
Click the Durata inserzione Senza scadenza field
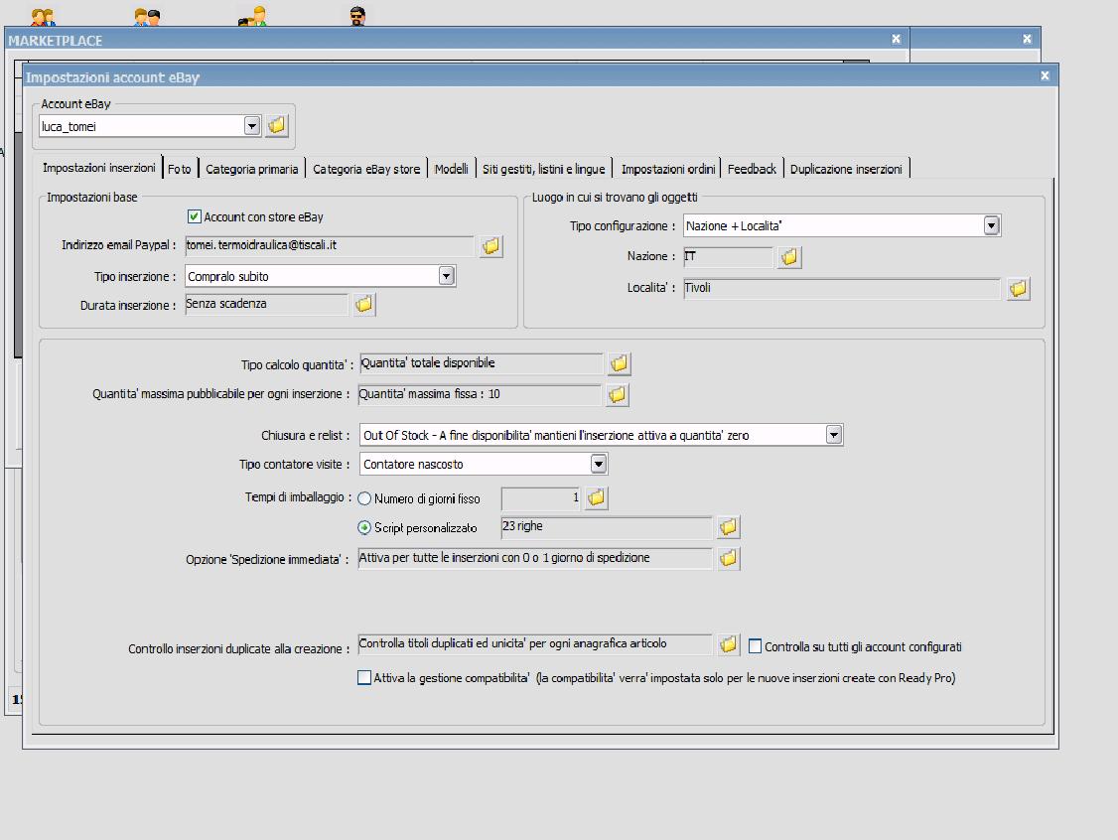[266, 305]
